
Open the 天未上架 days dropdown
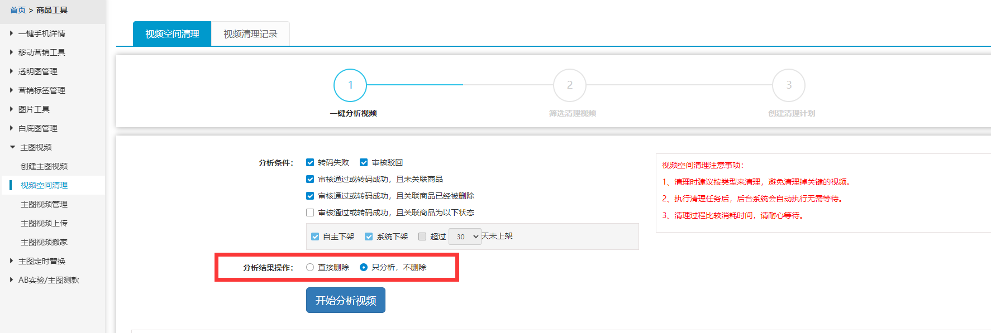[x=465, y=237]
